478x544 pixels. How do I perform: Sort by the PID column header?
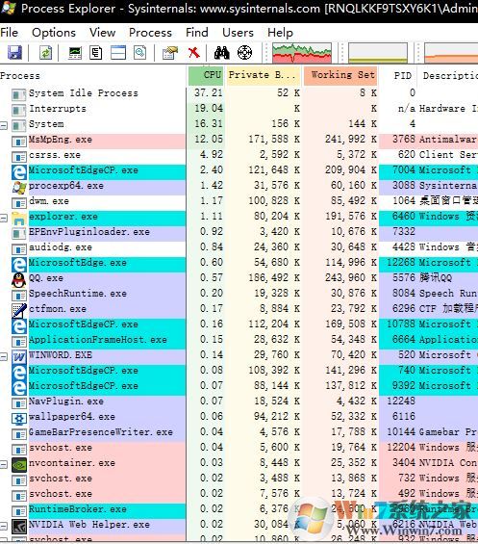(x=398, y=76)
